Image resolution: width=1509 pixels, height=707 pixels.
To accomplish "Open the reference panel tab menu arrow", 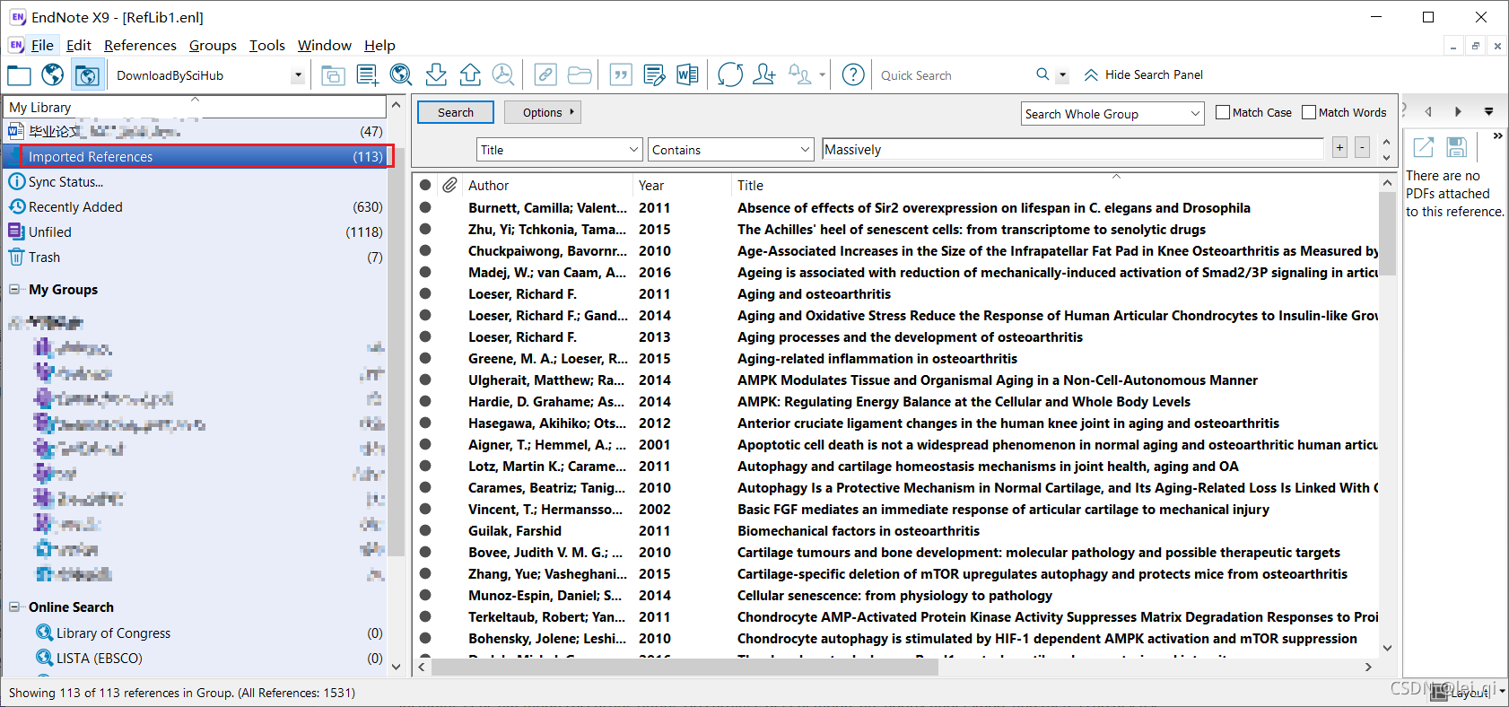I will click(x=1488, y=112).
